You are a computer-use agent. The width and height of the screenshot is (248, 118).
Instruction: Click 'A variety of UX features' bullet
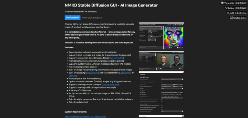(x=80, y=90)
